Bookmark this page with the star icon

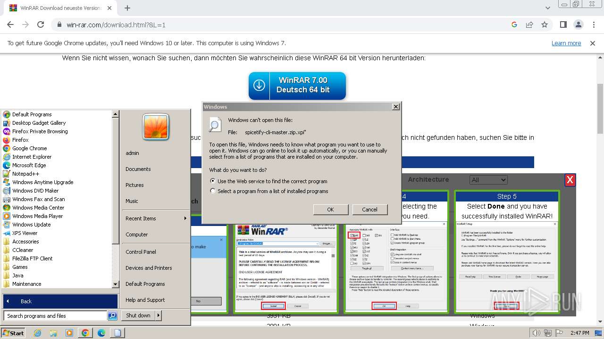click(x=545, y=24)
